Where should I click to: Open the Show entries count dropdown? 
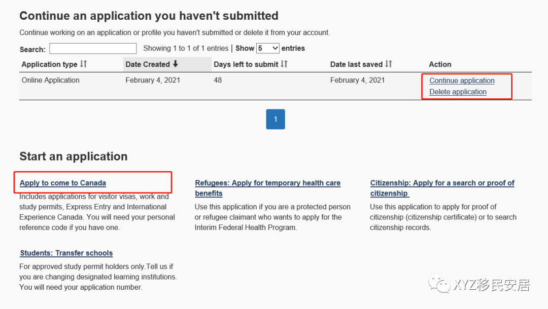click(x=268, y=48)
